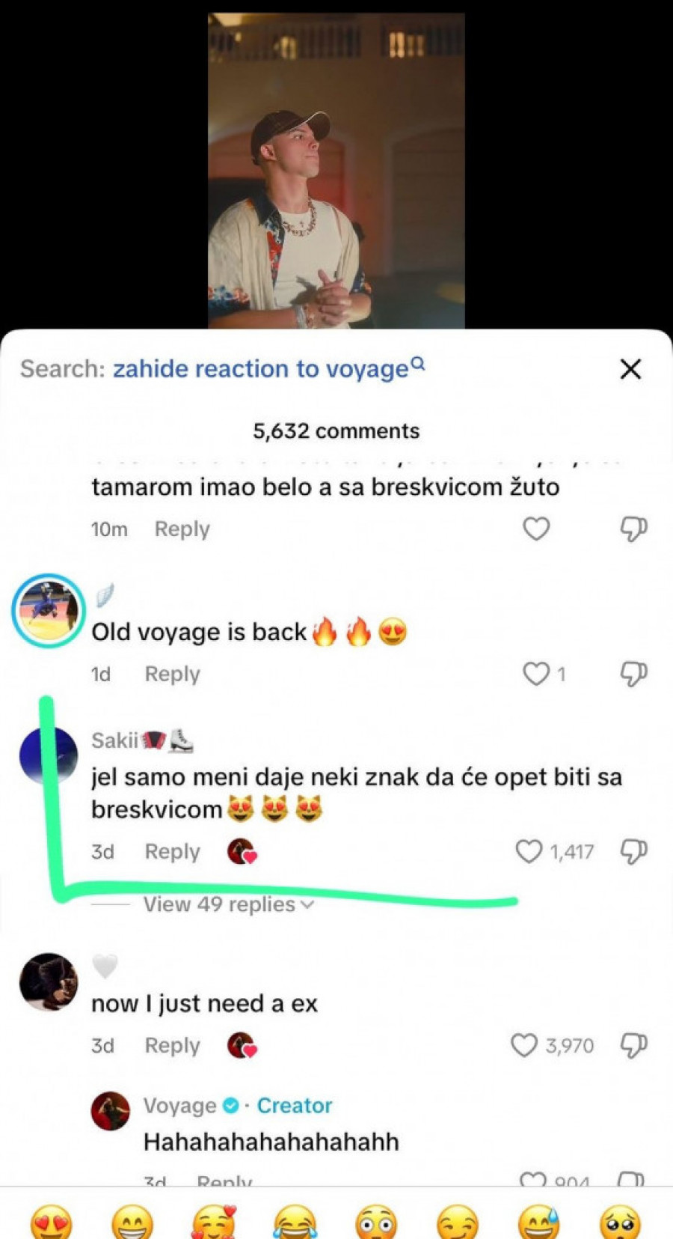Dislike Sakii's comment
The image size is (673, 1239).
click(633, 851)
